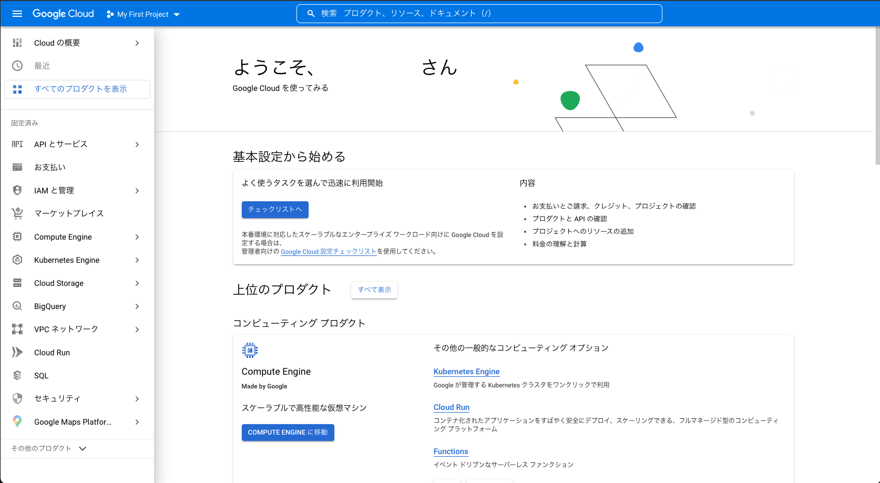The height and width of the screenshot is (483, 880).
Task: Open the My First Project dropdown
Action: point(144,14)
